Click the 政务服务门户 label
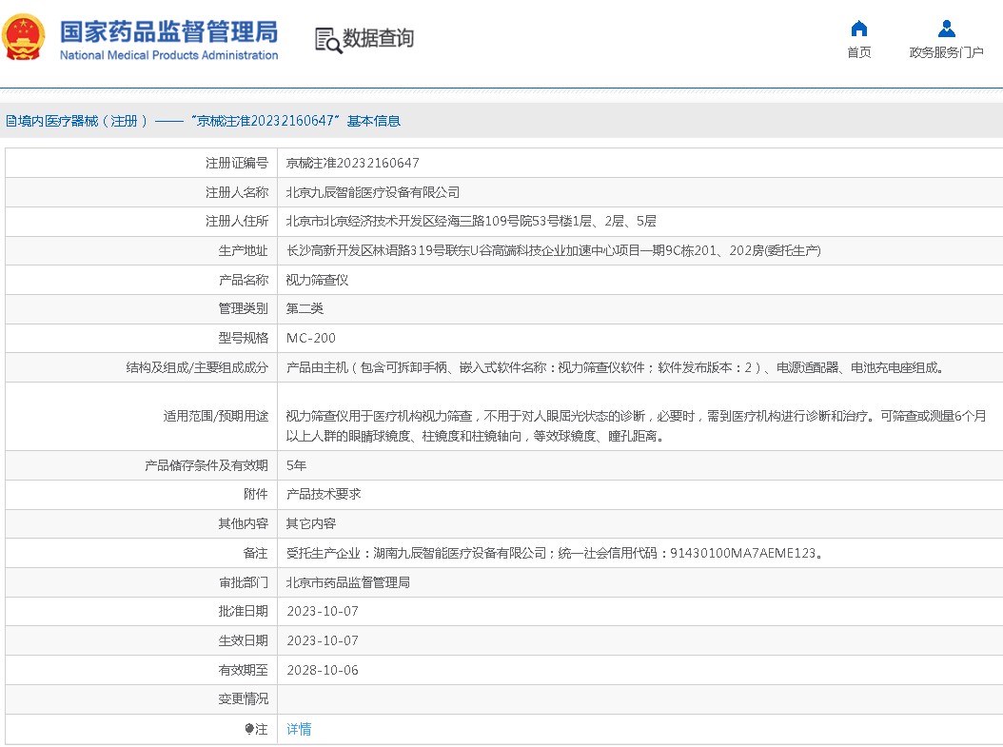 [x=946, y=52]
